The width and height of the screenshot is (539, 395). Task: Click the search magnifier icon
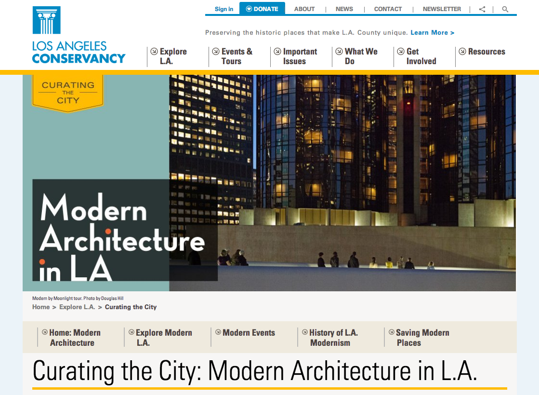coord(505,9)
